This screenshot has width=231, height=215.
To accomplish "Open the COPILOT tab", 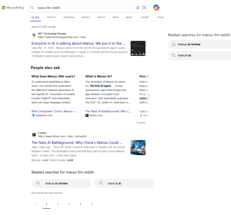I will pyautogui.click(x=51, y=17).
